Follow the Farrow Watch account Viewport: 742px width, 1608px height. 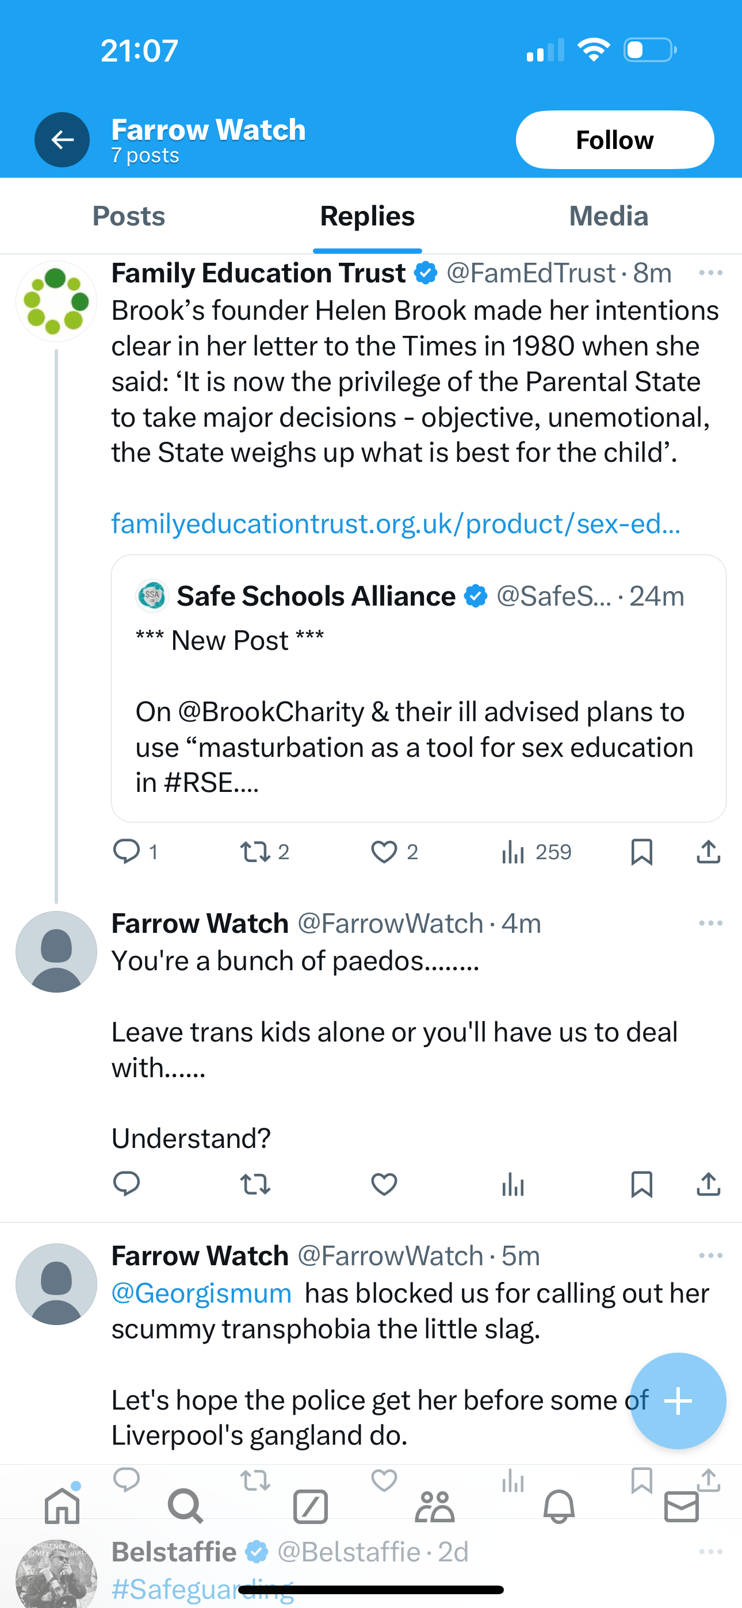(x=614, y=140)
